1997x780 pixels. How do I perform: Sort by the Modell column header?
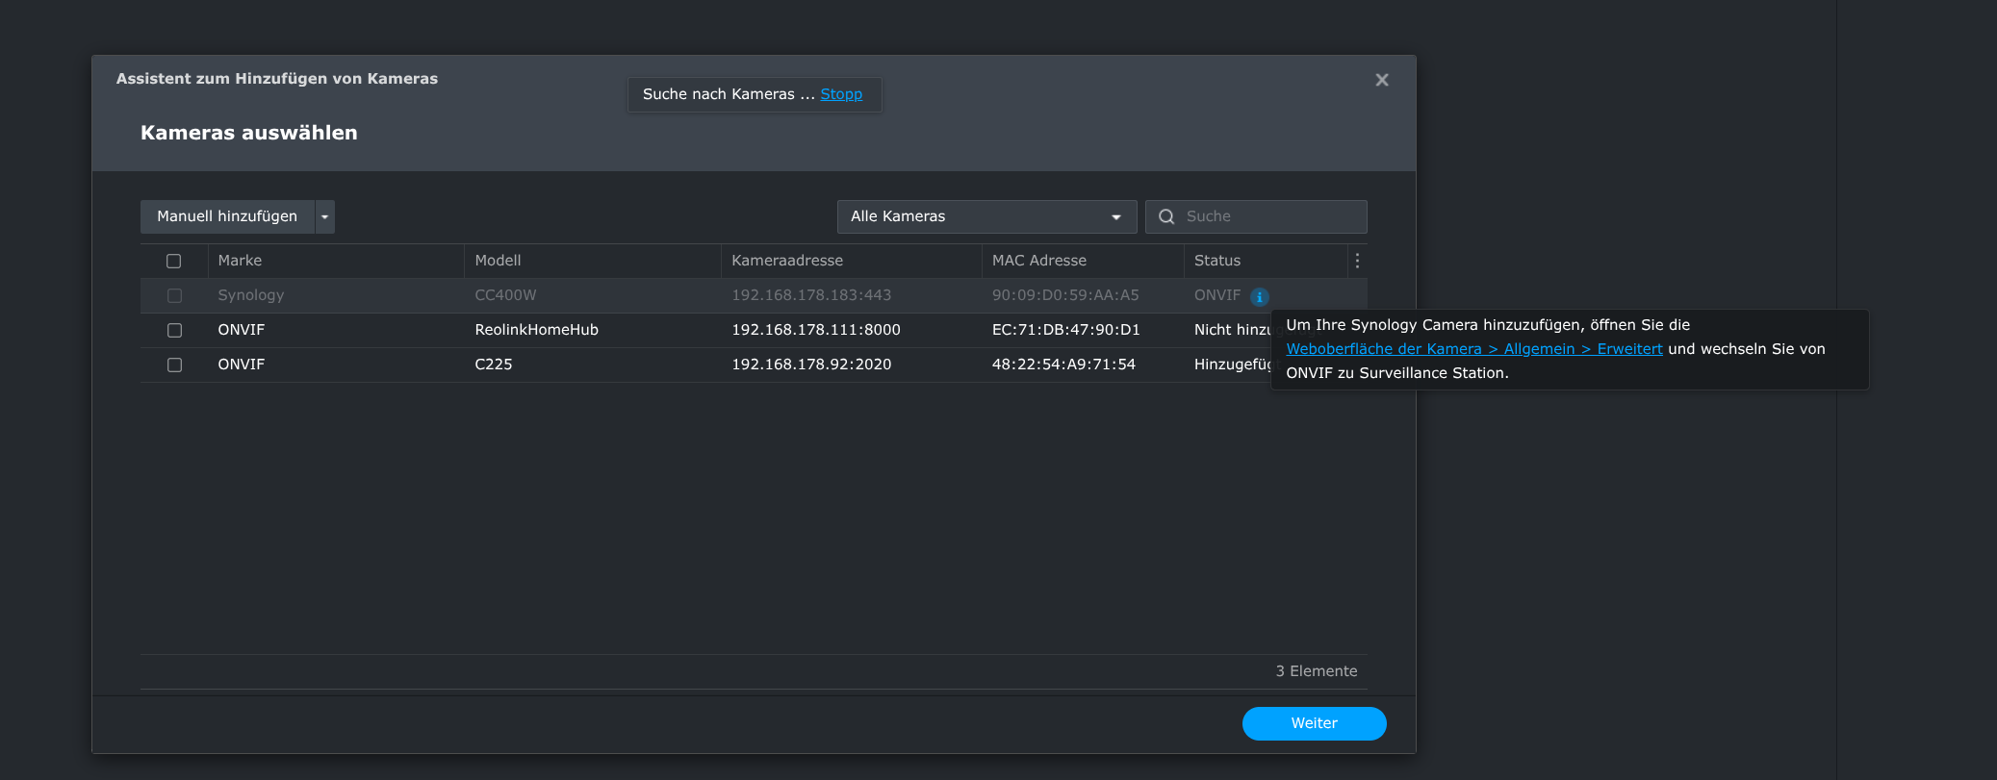point(498,261)
